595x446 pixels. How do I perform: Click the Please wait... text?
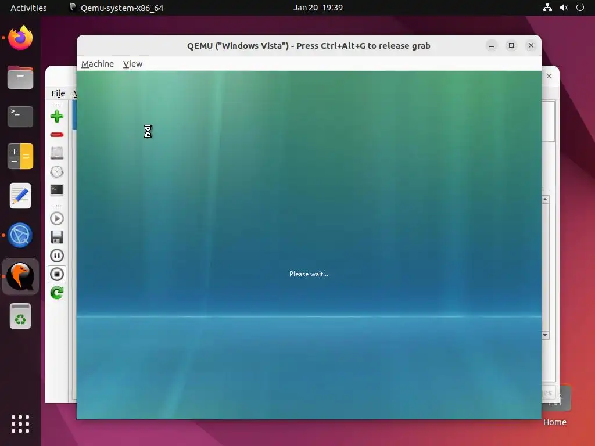pyautogui.click(x=309, y=274)
